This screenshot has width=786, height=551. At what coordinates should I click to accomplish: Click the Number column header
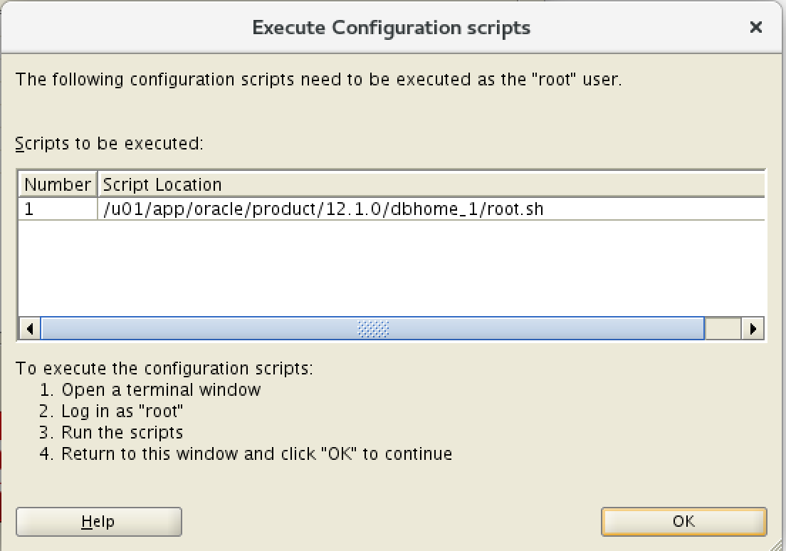pos(58,184)
